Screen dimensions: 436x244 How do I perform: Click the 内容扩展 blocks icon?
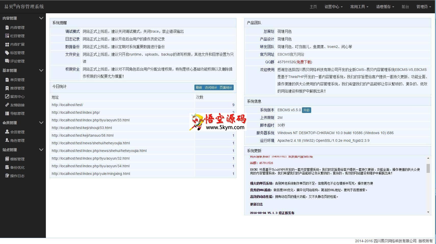(7, 44)
